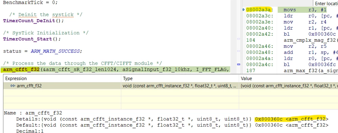Click the highlighted arm_cfft_f32 function call

point(21,70)
